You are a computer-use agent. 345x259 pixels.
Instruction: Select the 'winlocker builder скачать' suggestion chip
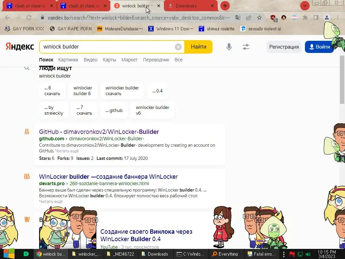pos(122,91)
